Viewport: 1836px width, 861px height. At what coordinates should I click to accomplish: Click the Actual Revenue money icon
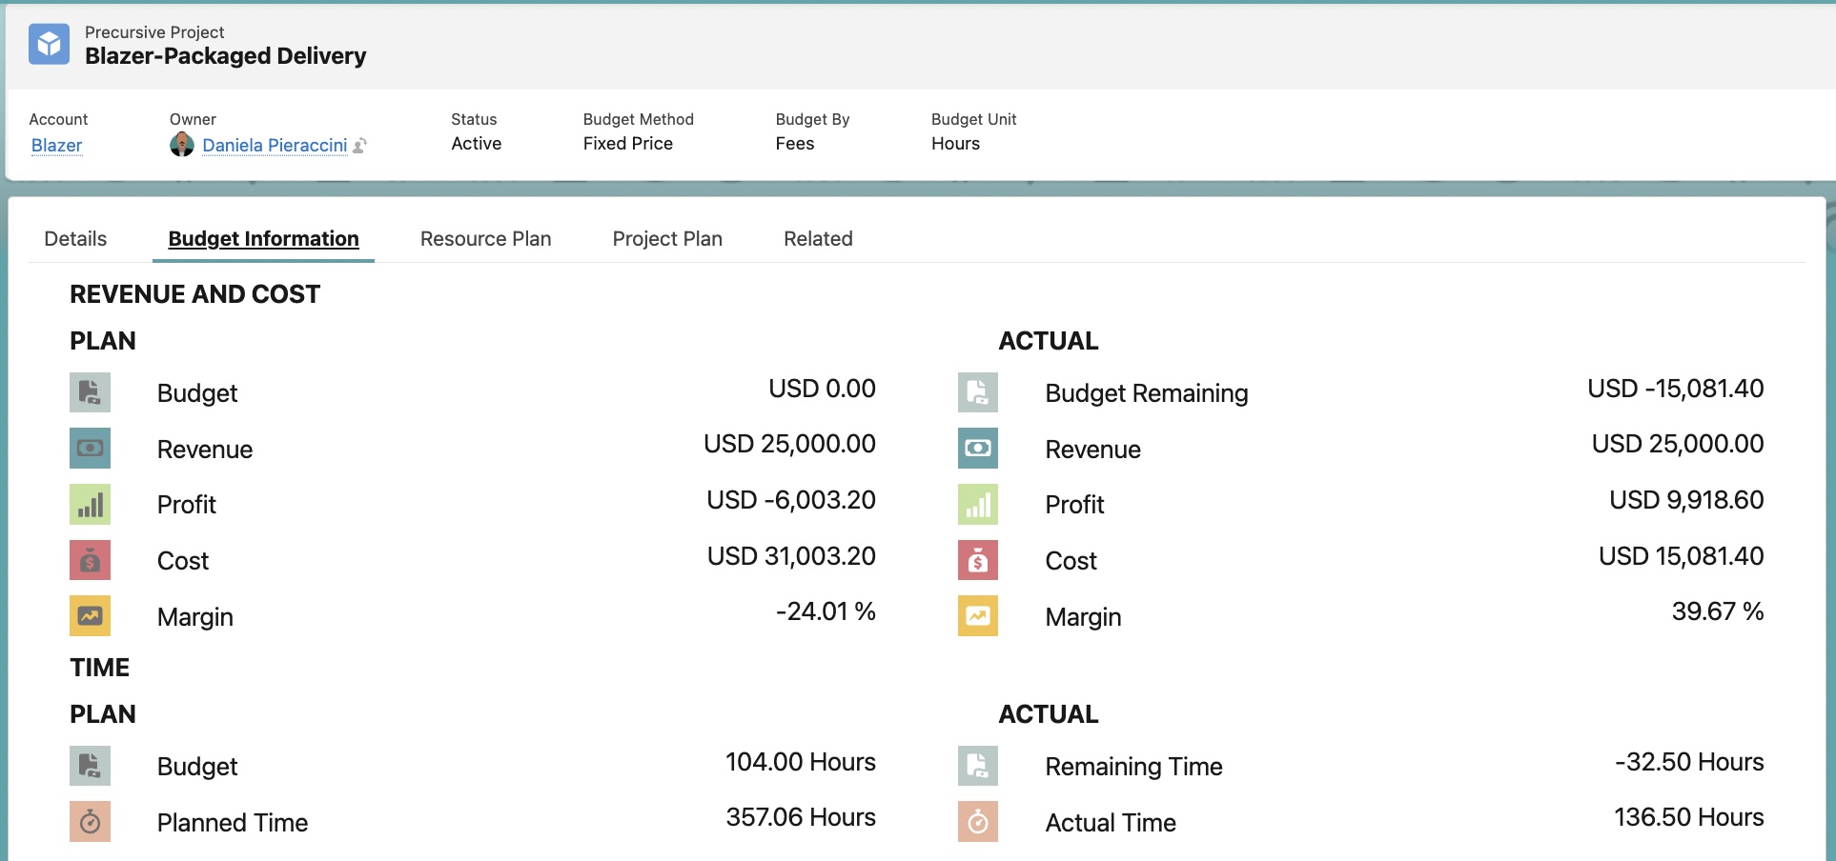[978, 448]
